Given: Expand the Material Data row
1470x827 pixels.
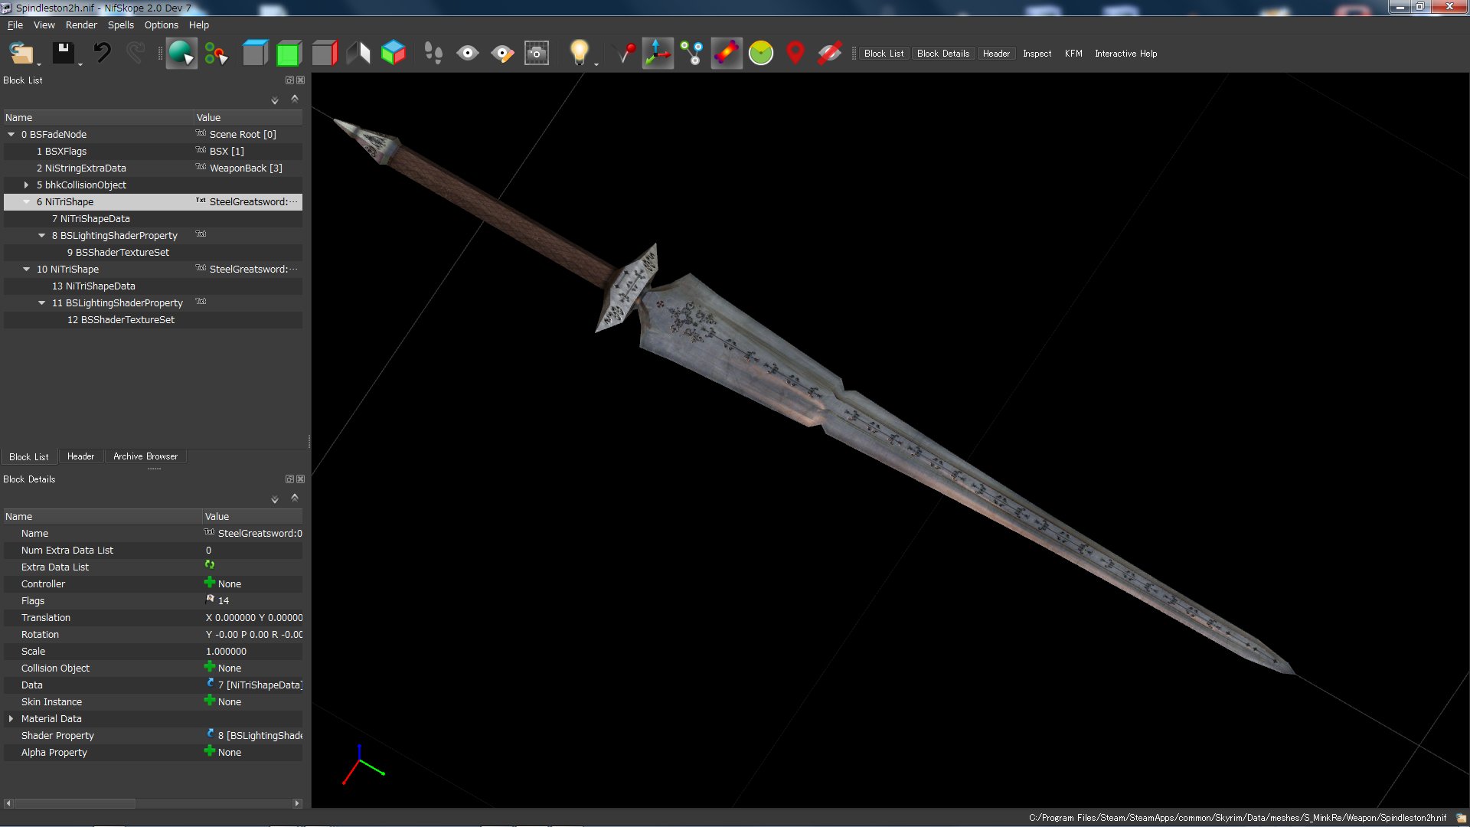Looking at the screenshot, I should 11,718.
